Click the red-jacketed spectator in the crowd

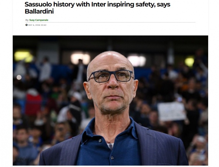click(x=33, y=103)
